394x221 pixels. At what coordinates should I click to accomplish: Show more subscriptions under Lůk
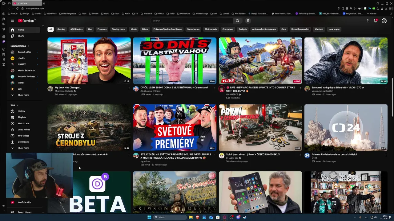(25, 95)
